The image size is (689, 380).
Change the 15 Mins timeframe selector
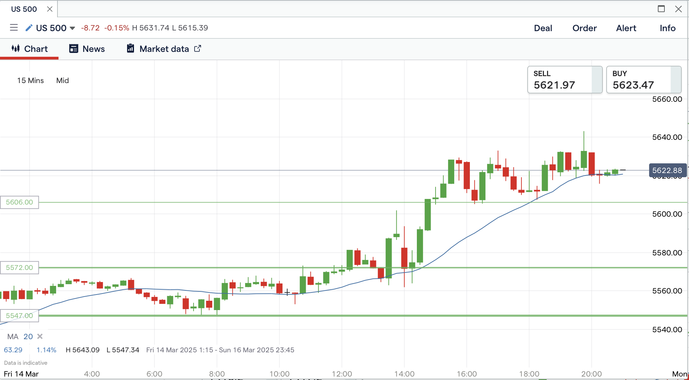click(30, 80)
